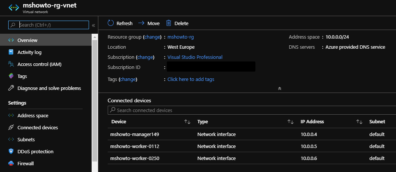Click the sidebar vertical scrollbar thumb
Image resolution: width=396 pixels, height=172 pixels.
click(x=95, y=101)
